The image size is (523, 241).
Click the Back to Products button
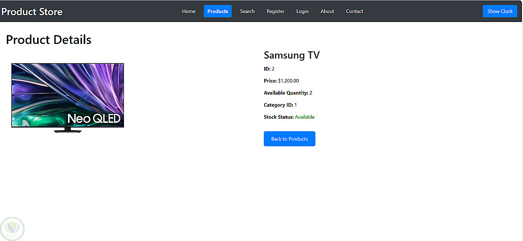290,139
